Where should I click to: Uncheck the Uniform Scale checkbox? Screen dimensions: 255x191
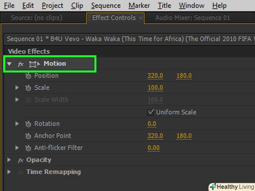(x=151, y=112)
